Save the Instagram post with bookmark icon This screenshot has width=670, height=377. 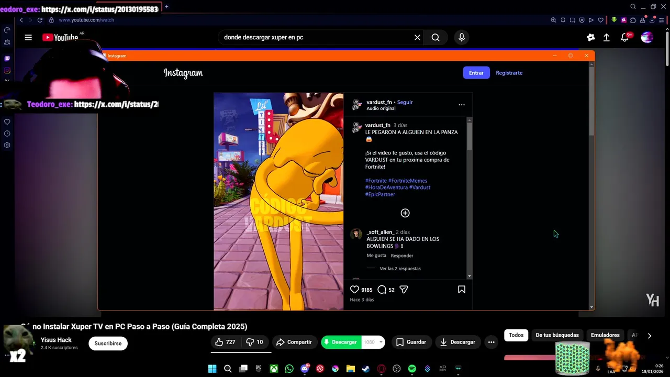[x=462, y=290]
